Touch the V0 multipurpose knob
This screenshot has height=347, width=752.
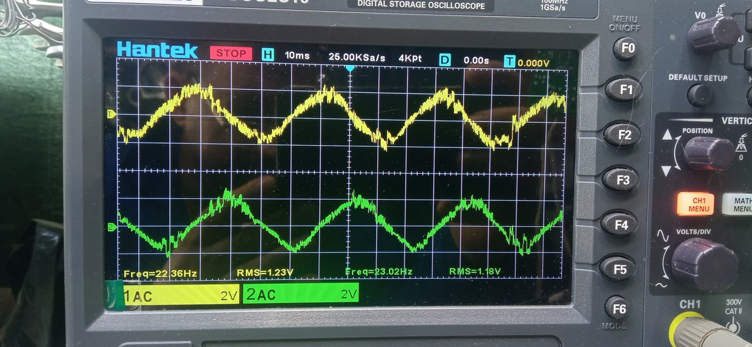tap(713, 33)
